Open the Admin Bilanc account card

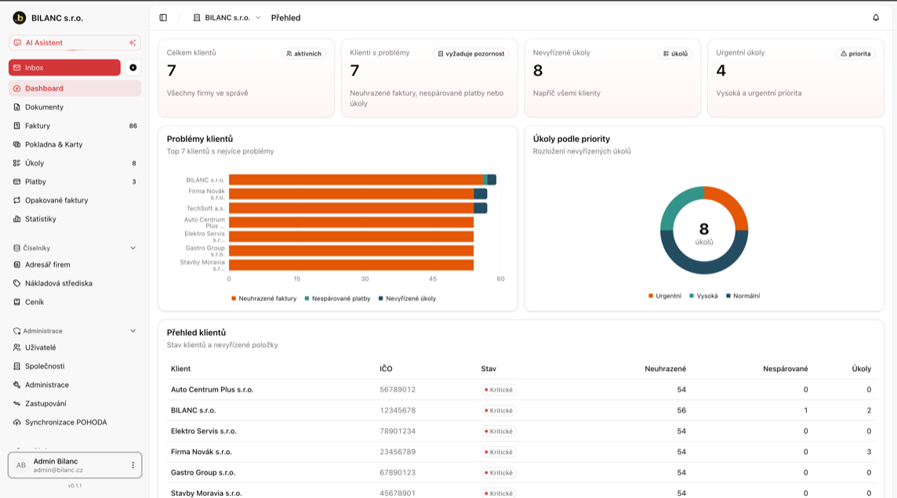pos(75,465)
